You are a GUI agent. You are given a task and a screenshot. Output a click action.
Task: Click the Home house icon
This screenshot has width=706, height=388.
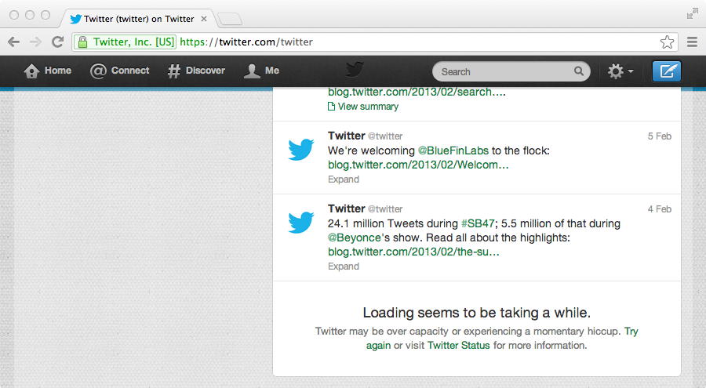(31, 71)
